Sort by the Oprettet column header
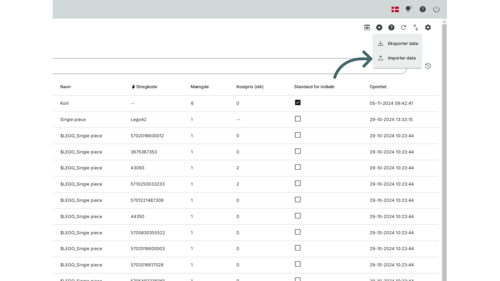 coord(378,87)
